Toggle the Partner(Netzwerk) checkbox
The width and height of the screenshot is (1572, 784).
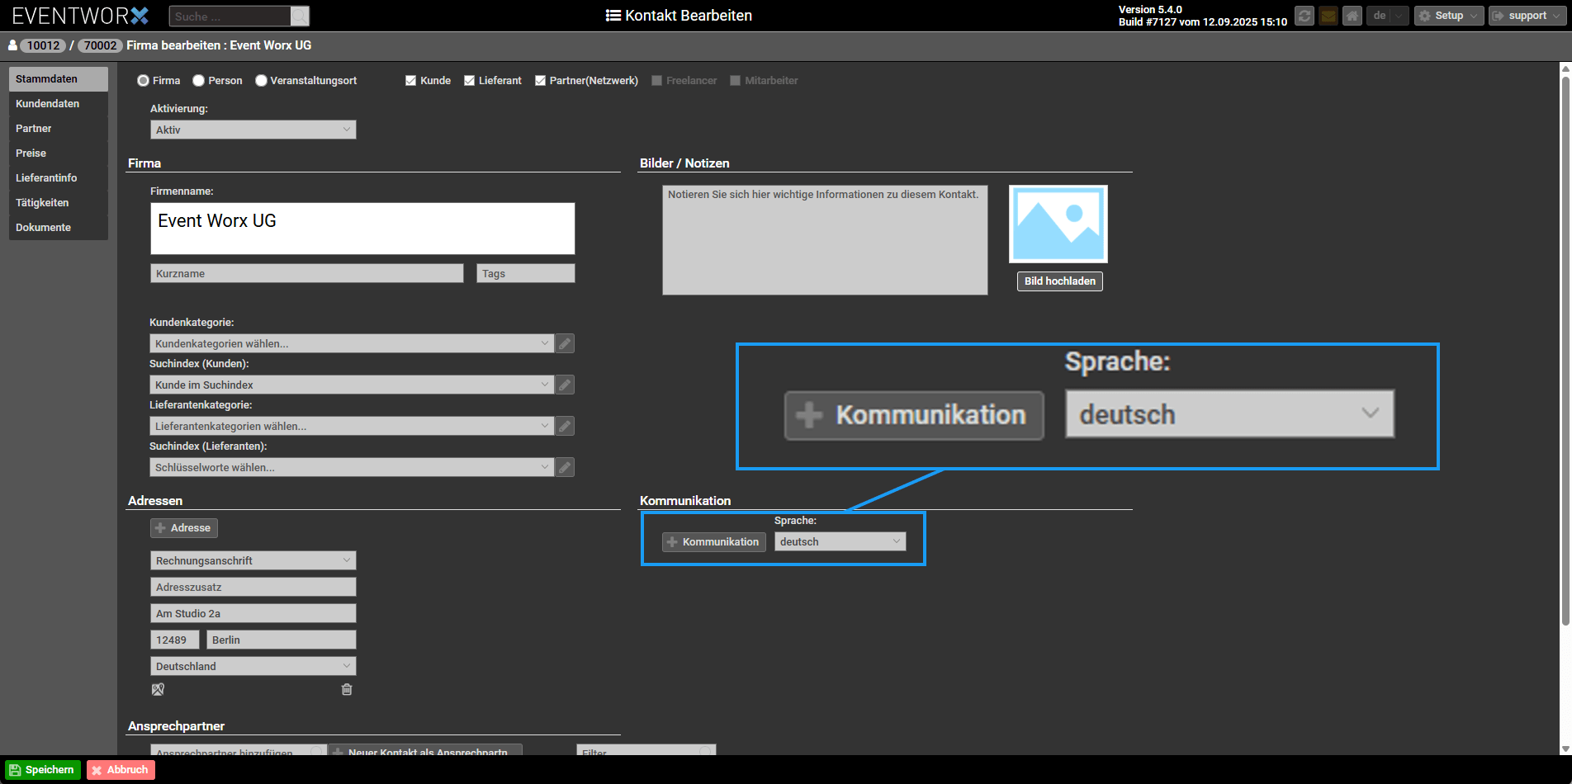[540, 81]
